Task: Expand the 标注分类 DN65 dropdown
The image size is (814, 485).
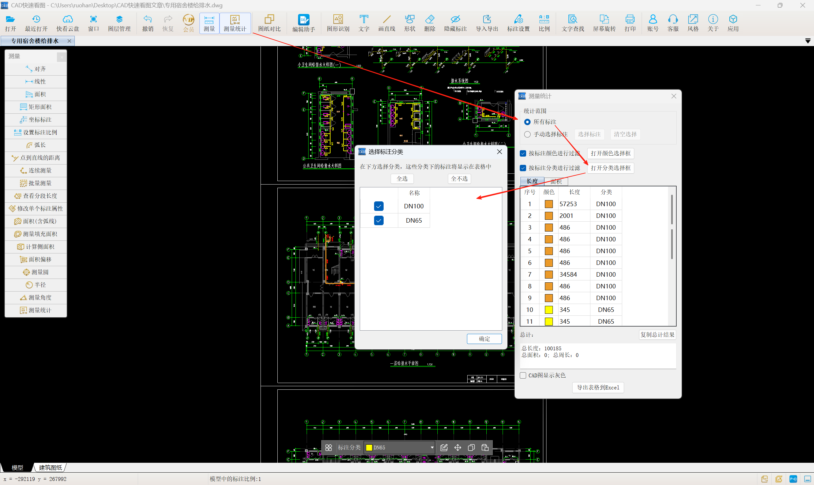Action: pos(432,448)
